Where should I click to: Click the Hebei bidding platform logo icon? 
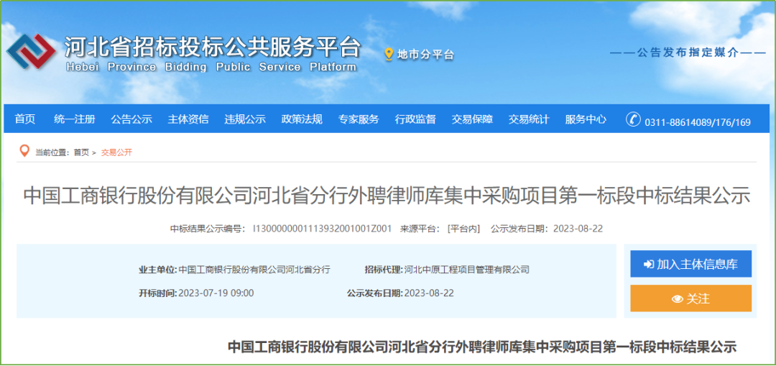pyautogui.click(x=31, y=53)
